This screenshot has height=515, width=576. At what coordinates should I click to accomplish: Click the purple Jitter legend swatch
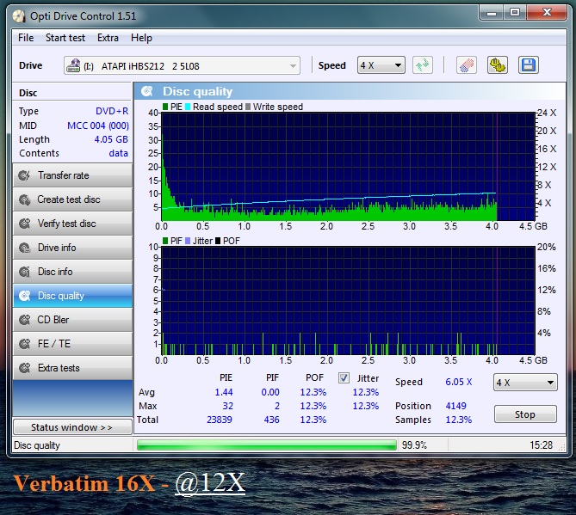[188, 241]
